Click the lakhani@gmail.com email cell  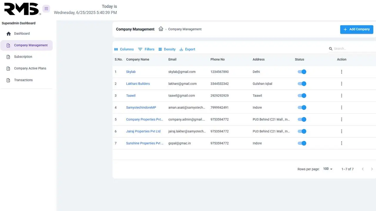(x=182, y=84)
